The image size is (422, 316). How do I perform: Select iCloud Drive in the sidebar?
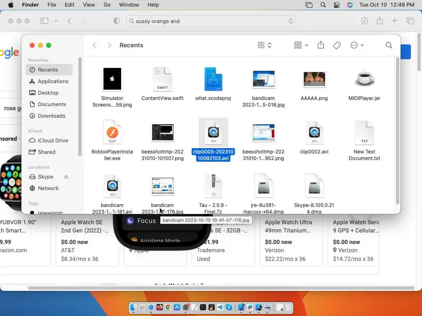point(49,140)
